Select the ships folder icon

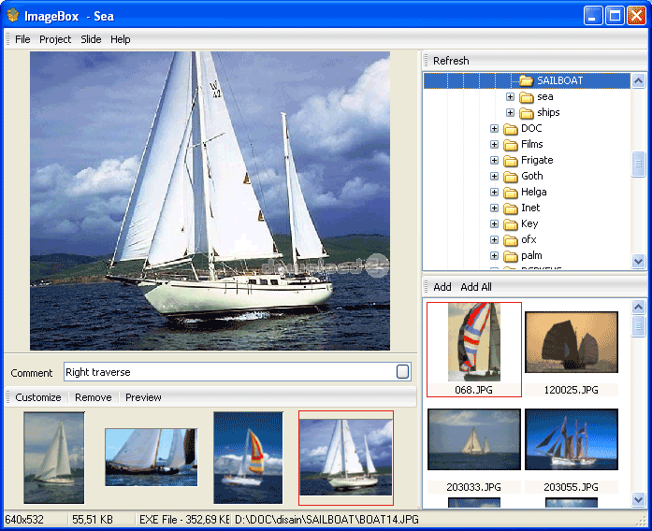(527, 113)
